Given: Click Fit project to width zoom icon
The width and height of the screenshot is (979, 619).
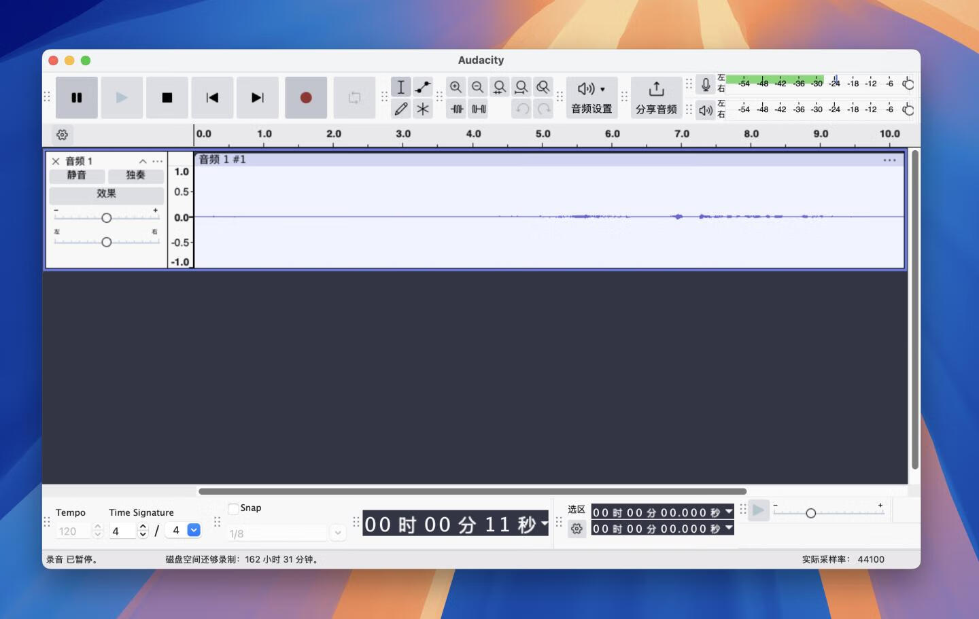Looking at the screenshot, I should coord(521,87).
